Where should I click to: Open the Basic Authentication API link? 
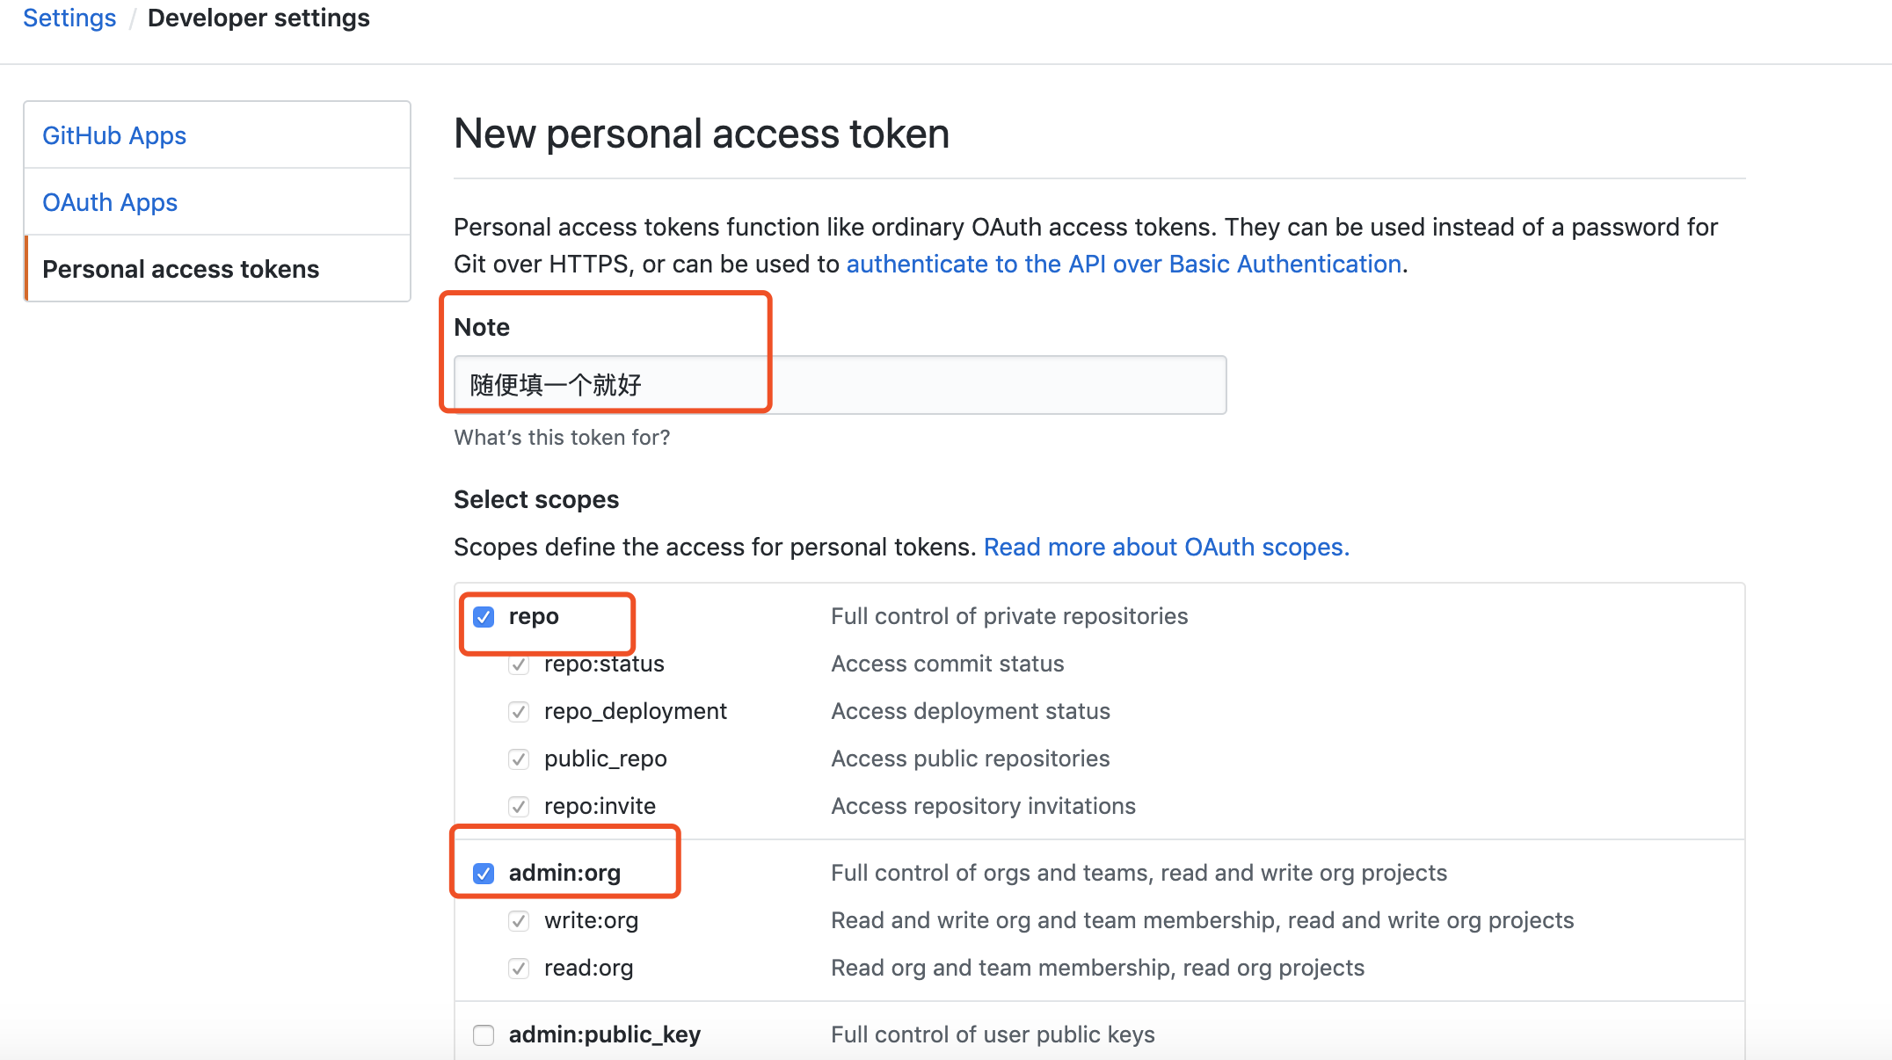pyautogui.click(x=1123, y=264)
